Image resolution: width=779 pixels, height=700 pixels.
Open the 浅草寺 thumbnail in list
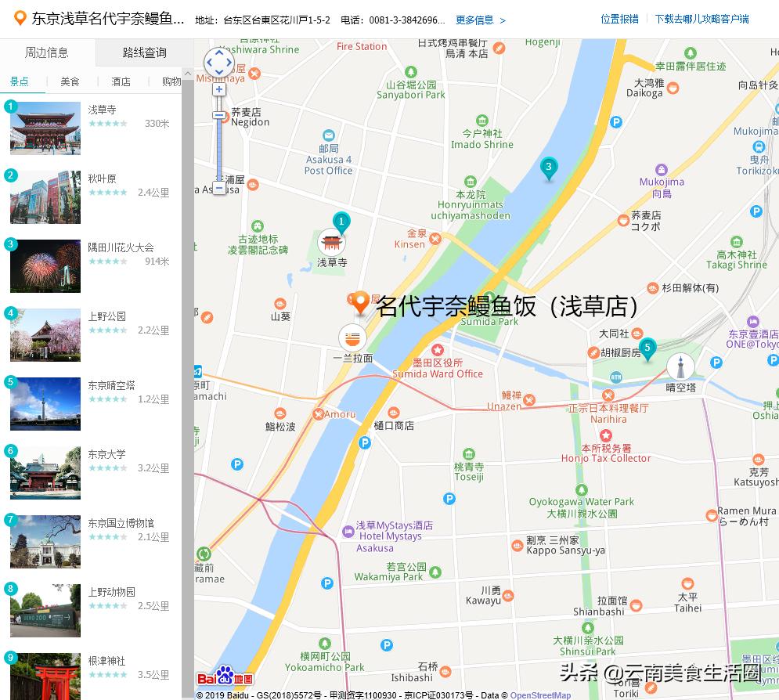click(x=45, y=128)
